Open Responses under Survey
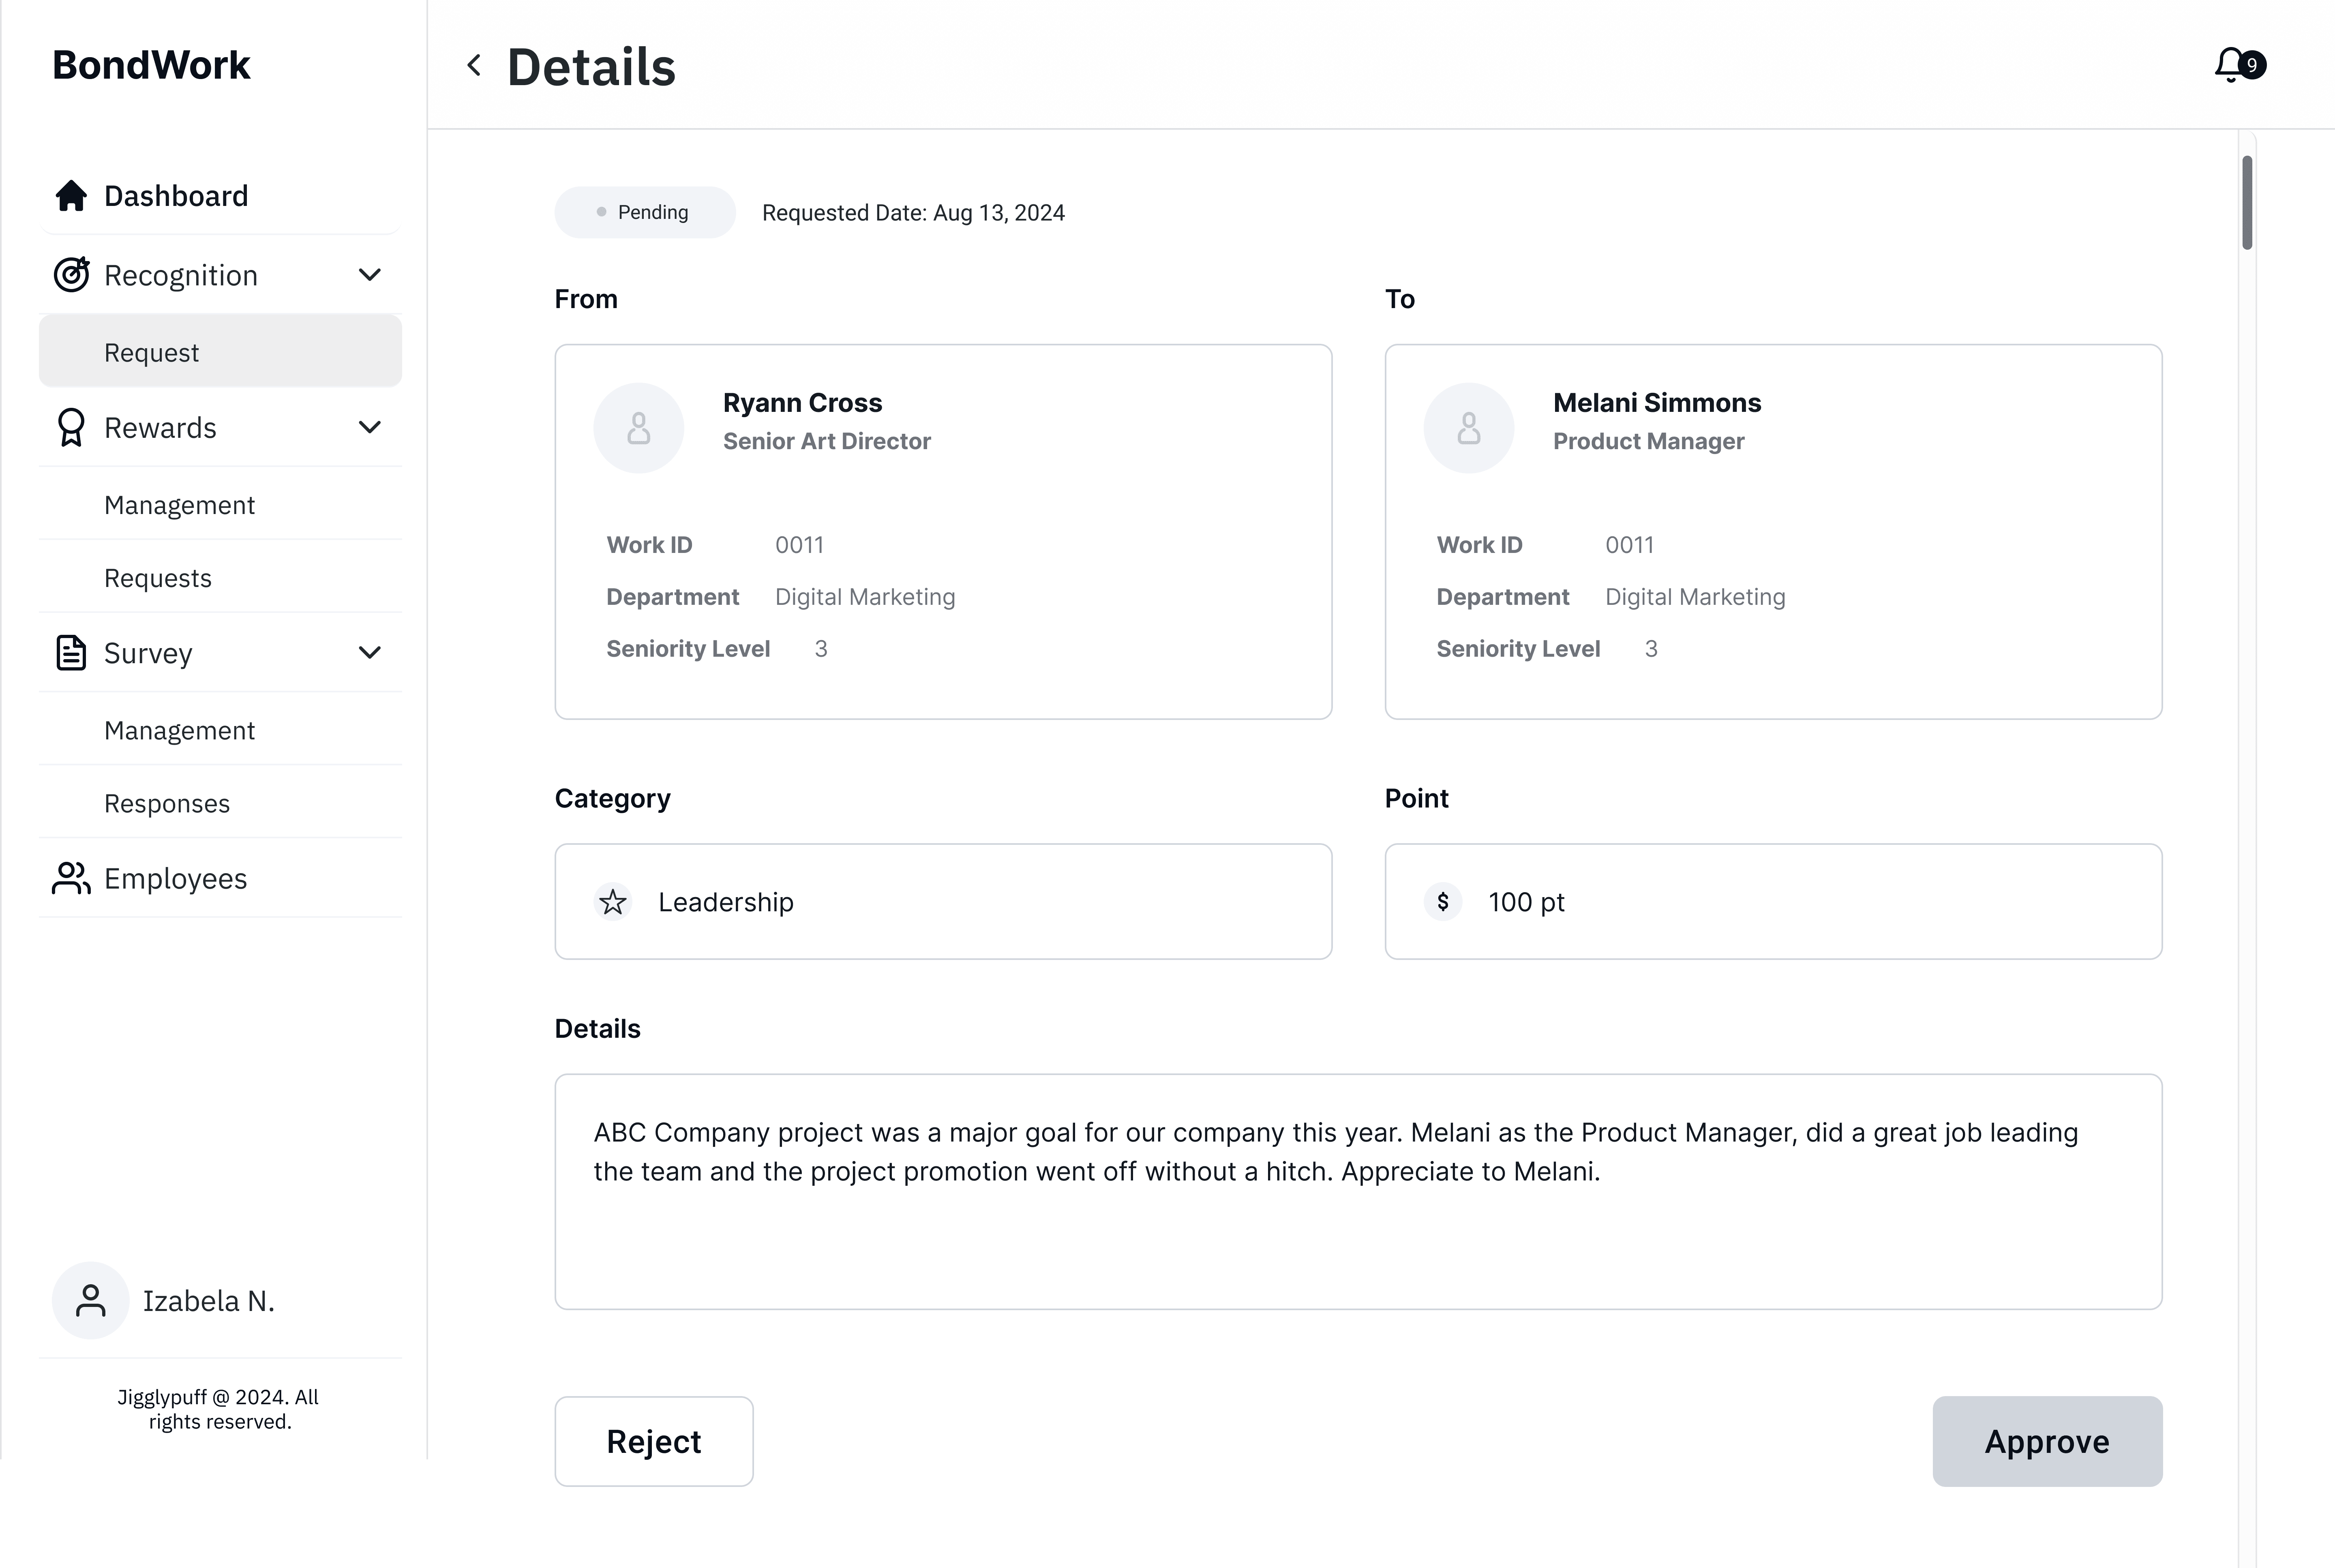Screen dimensions: 2335x1568 pos(167,804)
